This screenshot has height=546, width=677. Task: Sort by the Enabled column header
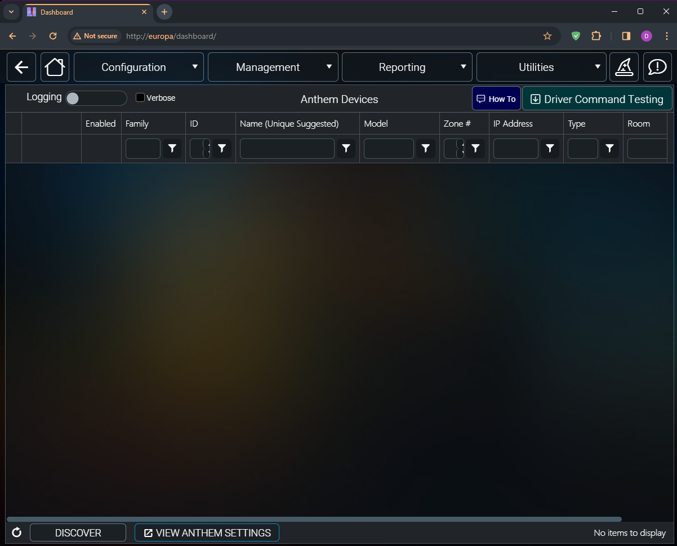101,123
